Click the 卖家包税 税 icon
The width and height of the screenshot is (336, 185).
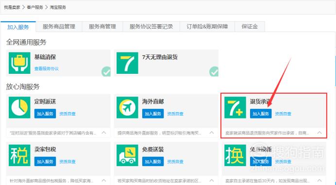pyautogui.click(x=19, y=155)
